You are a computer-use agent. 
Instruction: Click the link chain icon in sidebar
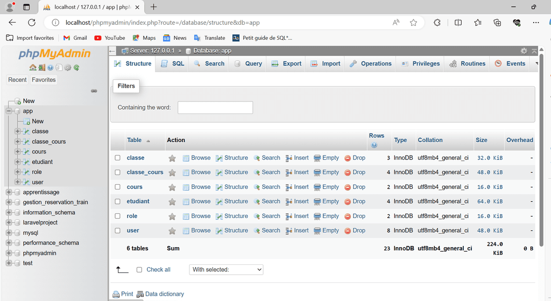94,90
